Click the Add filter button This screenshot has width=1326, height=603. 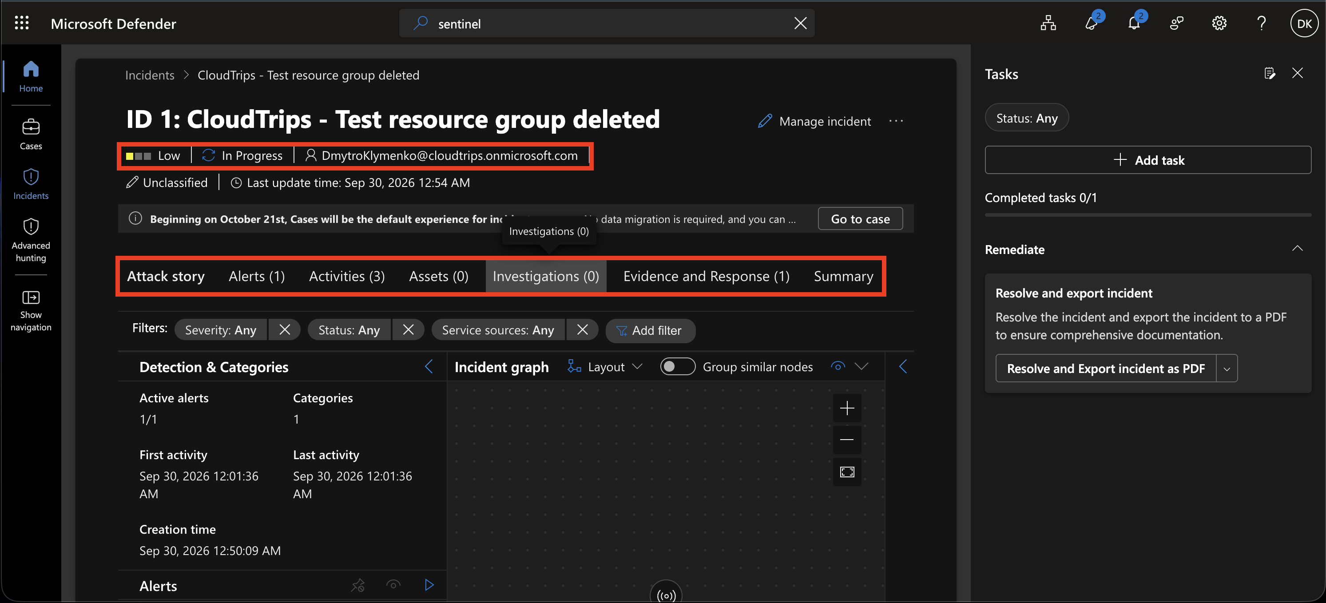tap(650, 330)
